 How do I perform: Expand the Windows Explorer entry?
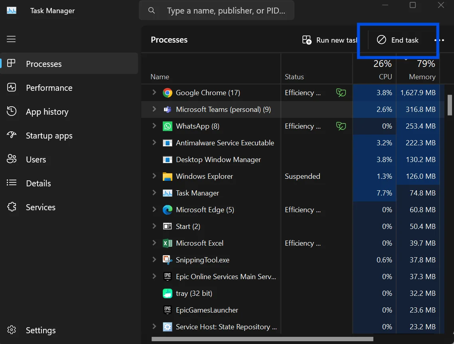tap(154, 176)
